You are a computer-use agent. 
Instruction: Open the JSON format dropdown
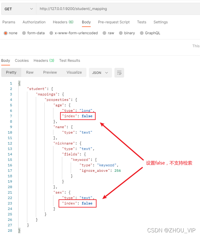coord(100,73)
